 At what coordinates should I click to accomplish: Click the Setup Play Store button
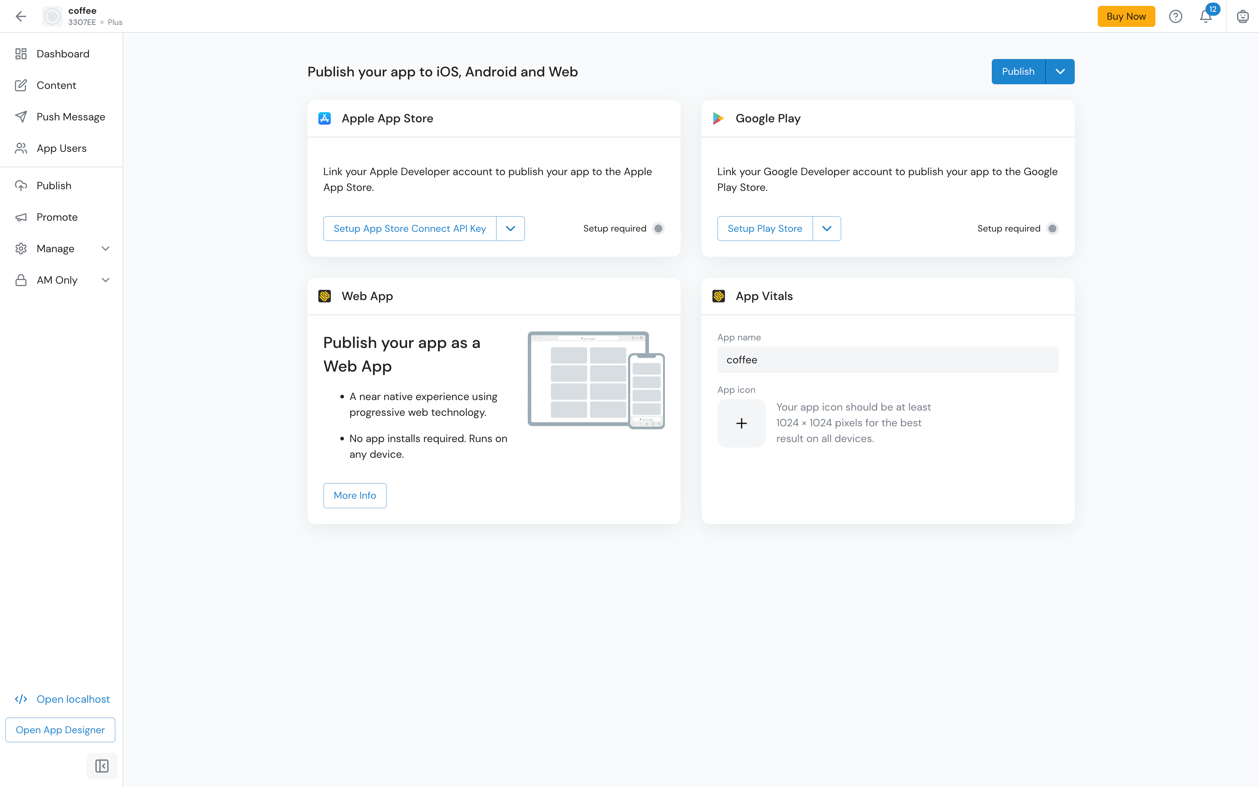tap(765, 229)
